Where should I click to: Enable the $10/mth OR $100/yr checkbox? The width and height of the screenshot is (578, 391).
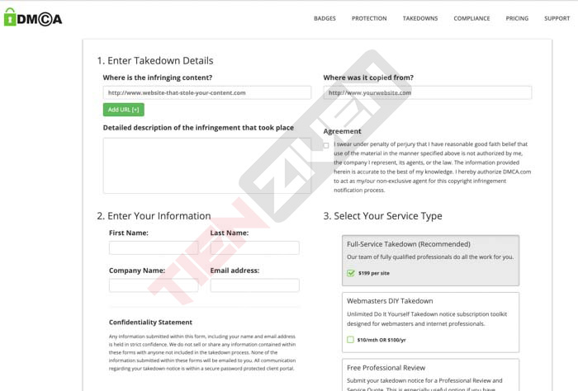click(x=351, y=340)
